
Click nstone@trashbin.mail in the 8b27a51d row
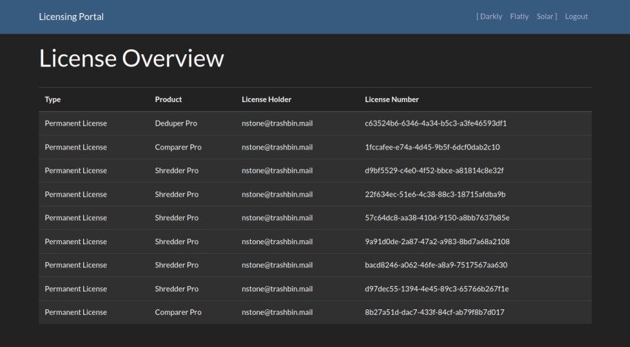click(x=278, y=312)
